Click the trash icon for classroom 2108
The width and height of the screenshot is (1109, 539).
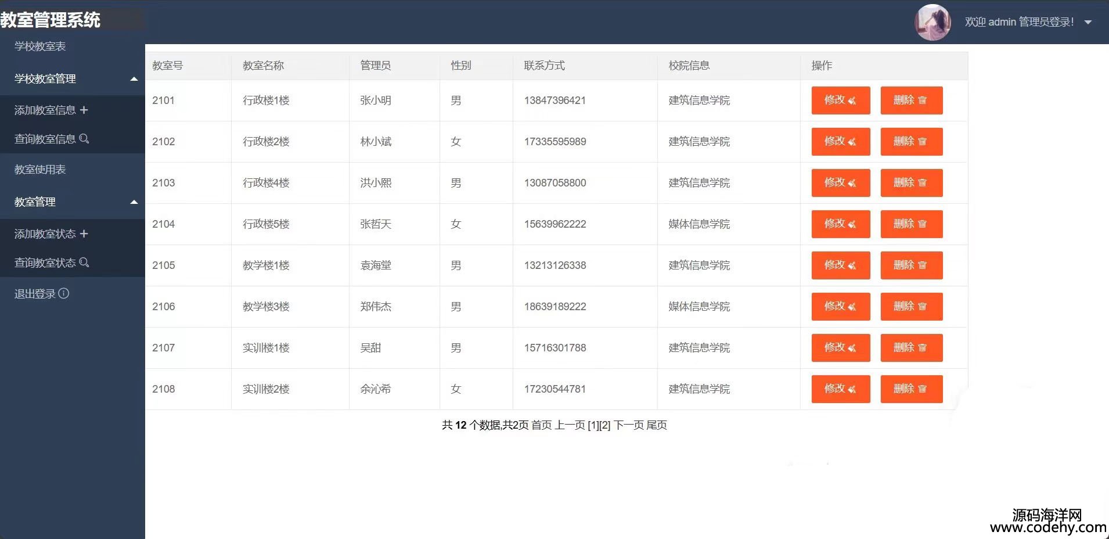922,389
